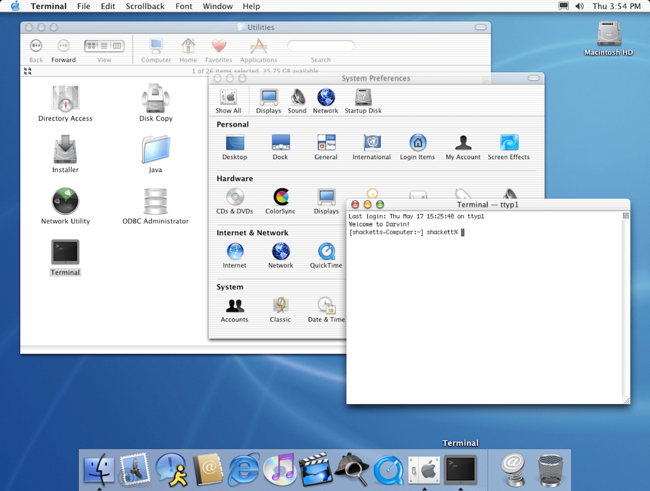Open Screen Effects preferences
Screen dimensions: 650x491
point(509,143)
